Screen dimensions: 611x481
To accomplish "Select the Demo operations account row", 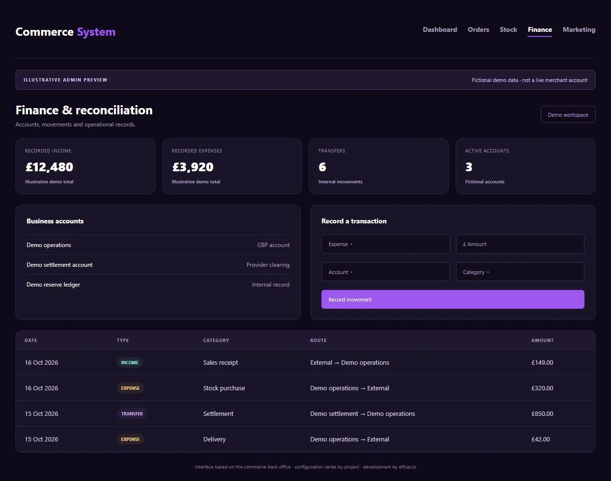I will pos(158,245).
